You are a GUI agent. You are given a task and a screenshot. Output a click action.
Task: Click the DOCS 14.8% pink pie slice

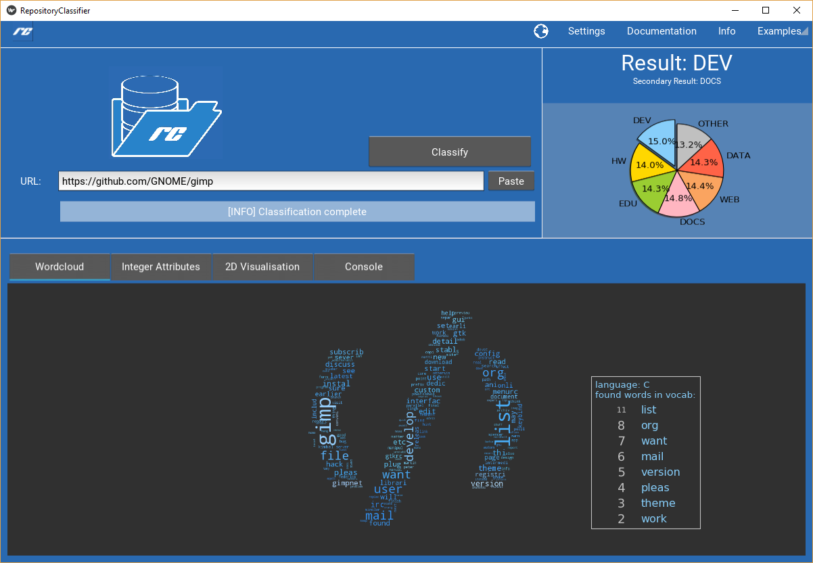[678, 198]
